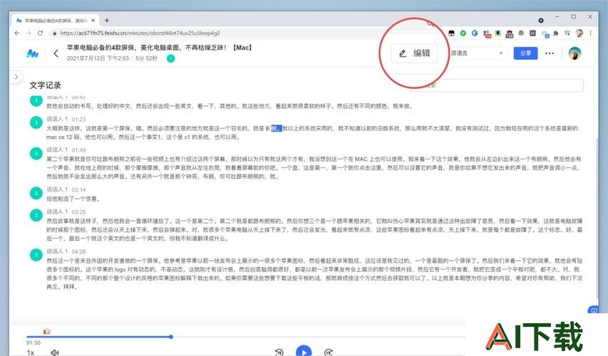Click the media control icon beside Extensions
Image resolution: width=608 pixels, height=356 pixels.
[x=567, y=33]
